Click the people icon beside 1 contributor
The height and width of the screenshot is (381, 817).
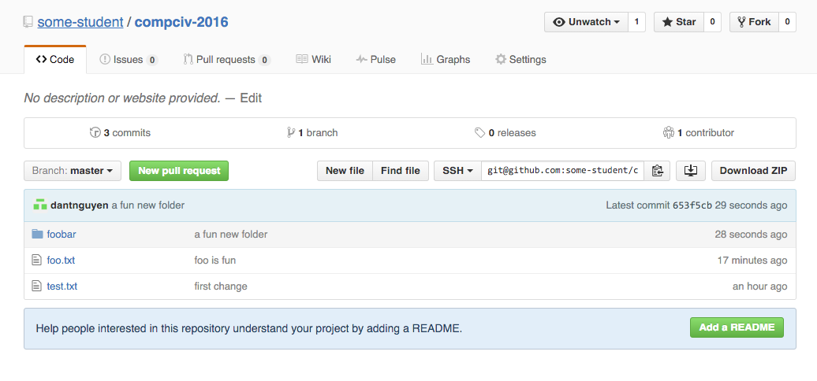(x=669, y=132)
